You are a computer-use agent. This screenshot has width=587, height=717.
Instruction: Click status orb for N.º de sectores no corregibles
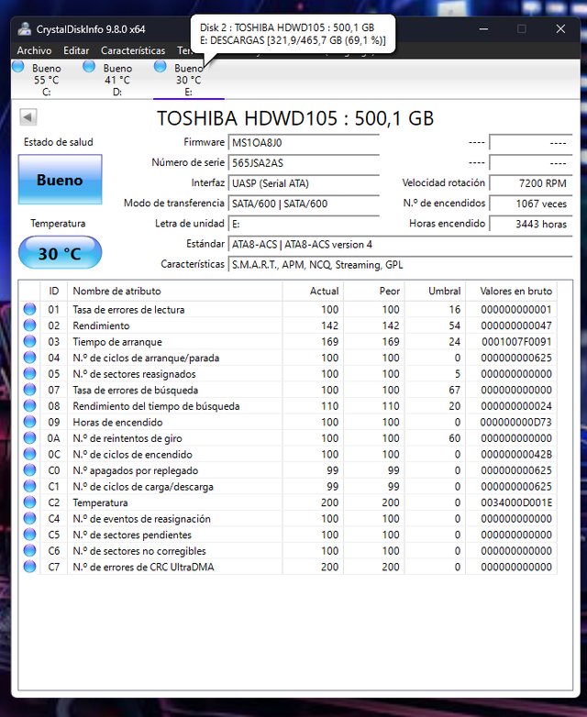coord(29,550)
